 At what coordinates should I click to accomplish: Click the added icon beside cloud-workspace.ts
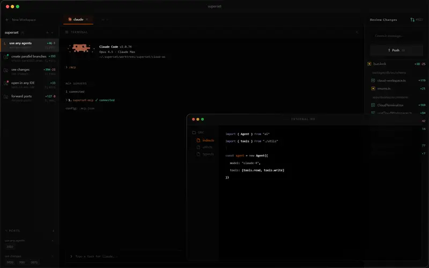[x=373, y=81]
